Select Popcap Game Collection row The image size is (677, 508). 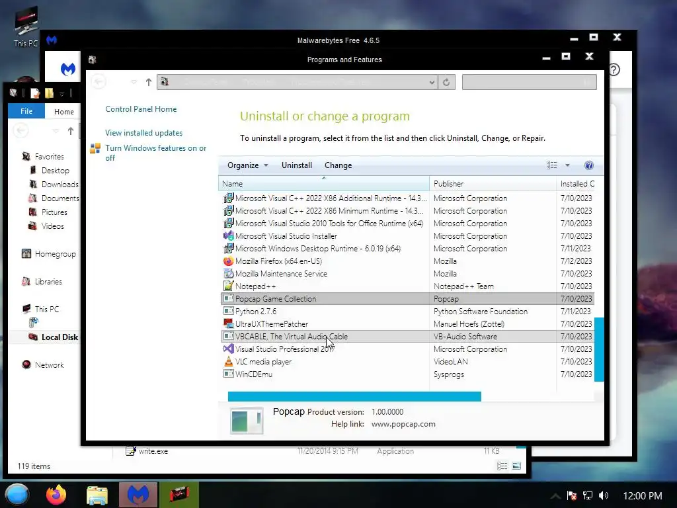tap(407, 299)
